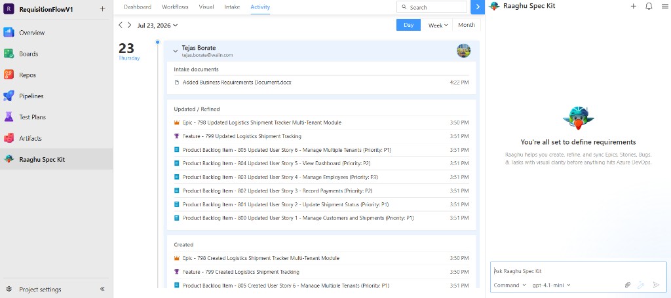671x298 pixels.
Task: Open Project settings gear
Action: click(9, 289)
